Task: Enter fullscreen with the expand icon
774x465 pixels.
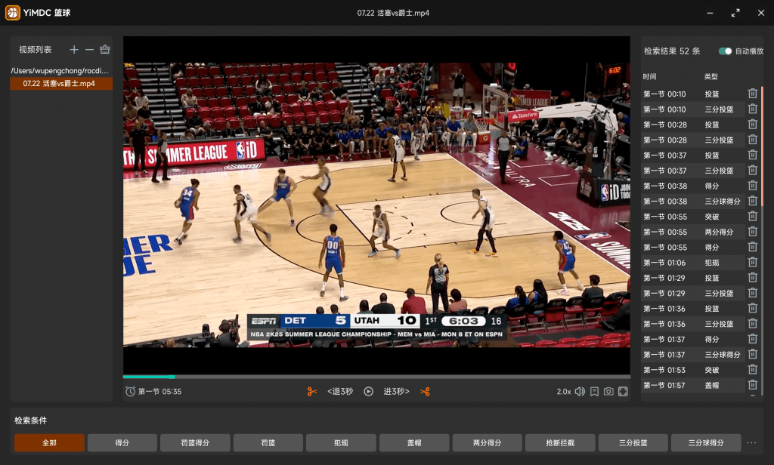Action: [623, 392]
